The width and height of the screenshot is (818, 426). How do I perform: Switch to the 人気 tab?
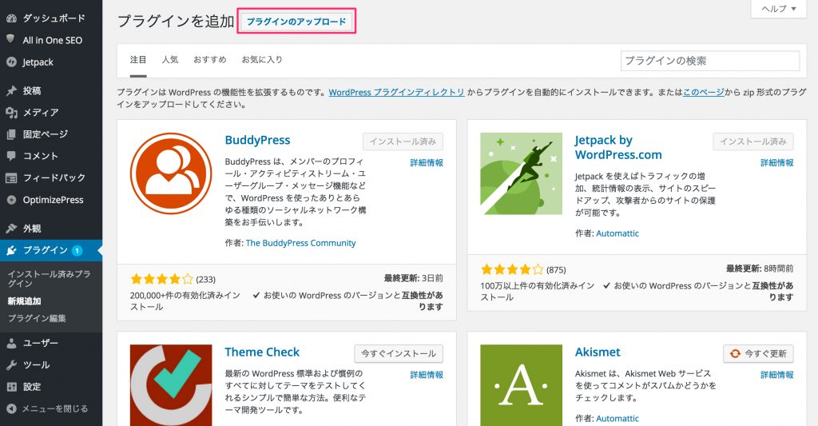169,60
